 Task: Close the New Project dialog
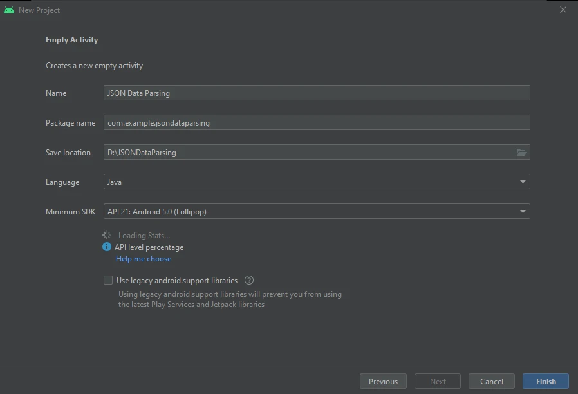(x=563, y=10)
